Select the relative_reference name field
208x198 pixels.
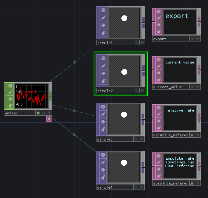point(172,135)
